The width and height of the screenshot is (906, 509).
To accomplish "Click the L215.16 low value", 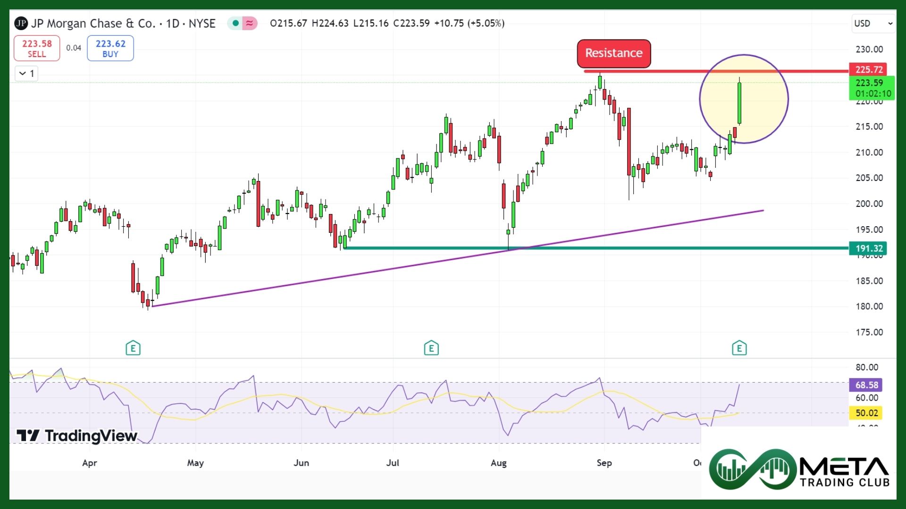I will tap(371, 23).
